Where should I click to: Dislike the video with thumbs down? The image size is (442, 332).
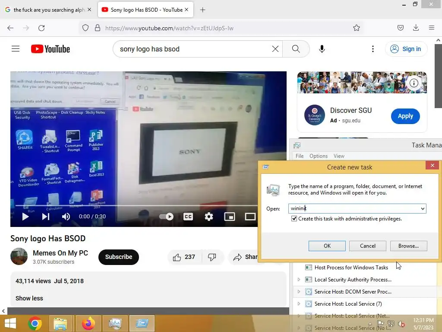pos(212,257)
